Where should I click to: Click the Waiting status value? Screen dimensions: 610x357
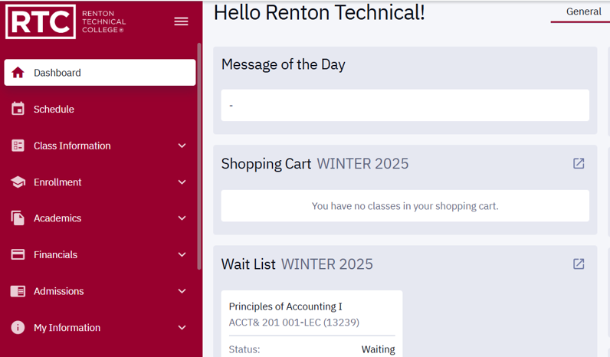(x=378, y=349)
